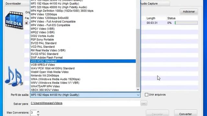
Task: Choose VOB MPEG-II Video
Action: [83, 65]
